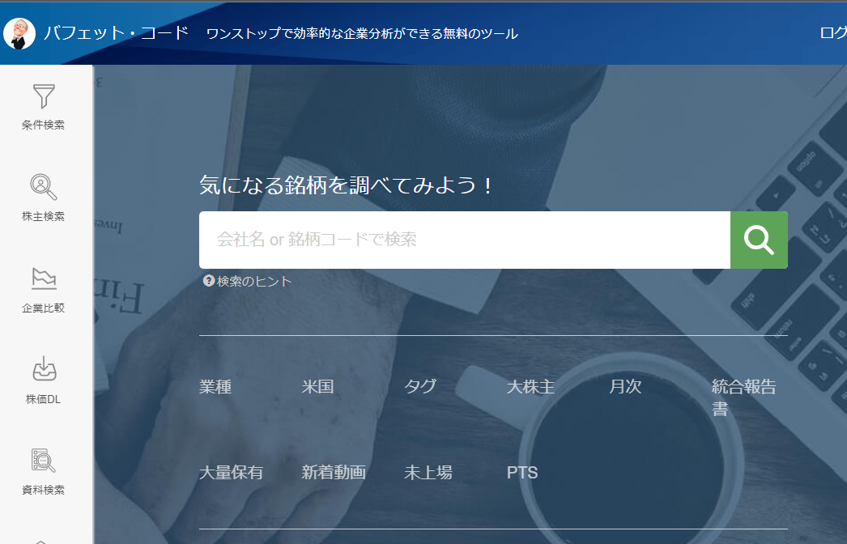Open the 月次 monthly data page
The image size is (847, 544).
[x=624, y=387]
